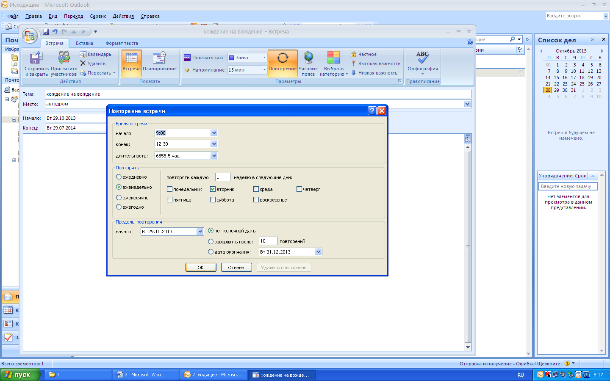Open Место location dropdown arrow

[467, 104]
